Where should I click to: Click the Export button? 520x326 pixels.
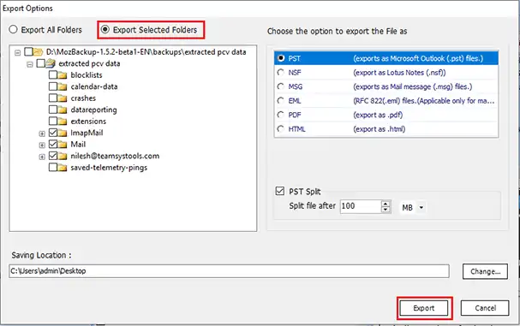tap(424, 308)
